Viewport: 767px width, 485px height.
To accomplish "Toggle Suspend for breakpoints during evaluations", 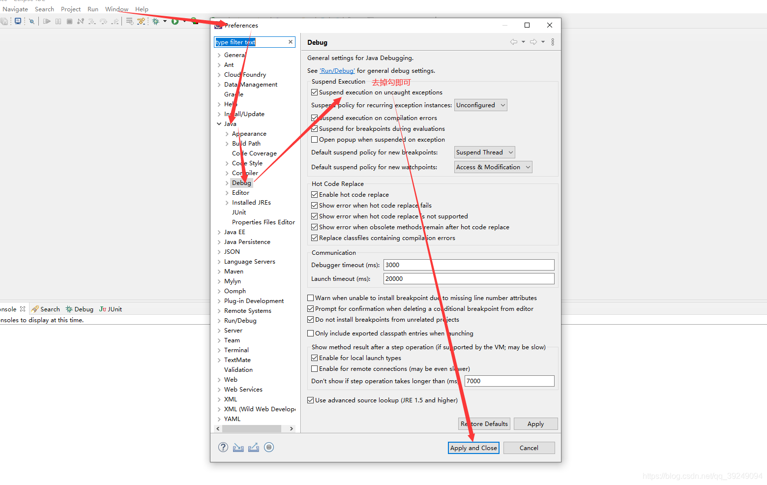I will 315,128.
